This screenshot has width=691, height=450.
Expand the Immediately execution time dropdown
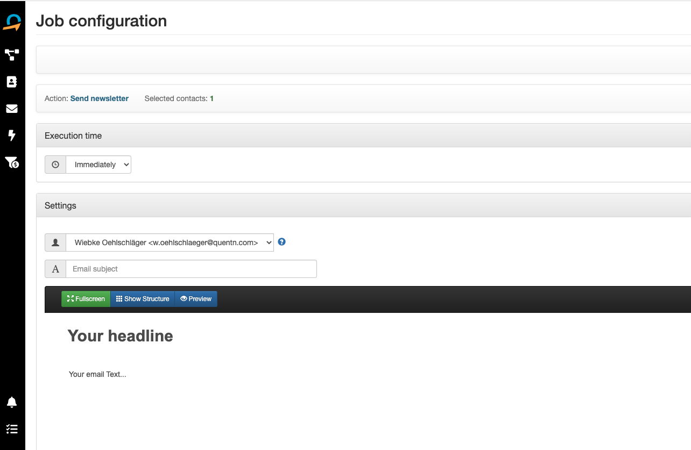click(98, 165)
